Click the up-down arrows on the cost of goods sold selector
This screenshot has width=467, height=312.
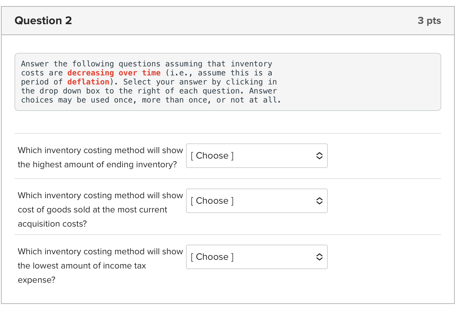319,201
